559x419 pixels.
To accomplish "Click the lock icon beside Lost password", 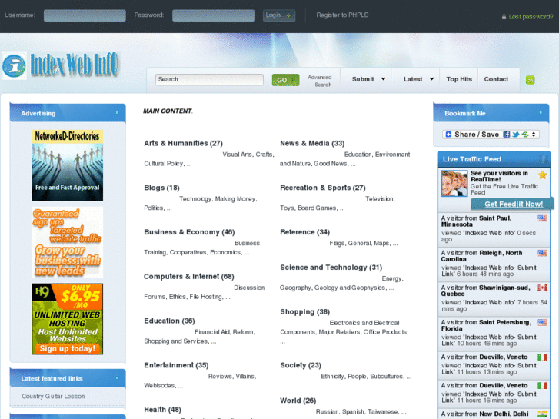I will click(504, 17).
